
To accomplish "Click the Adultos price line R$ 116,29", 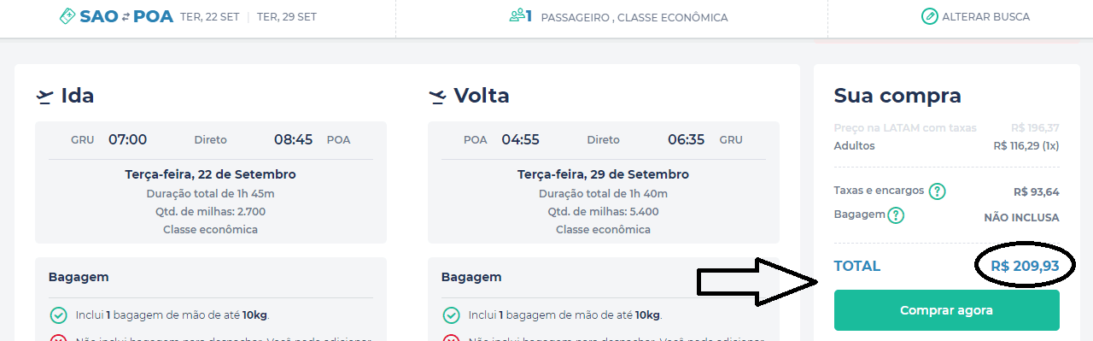I will pyautogui.click(x=946, y=146).
